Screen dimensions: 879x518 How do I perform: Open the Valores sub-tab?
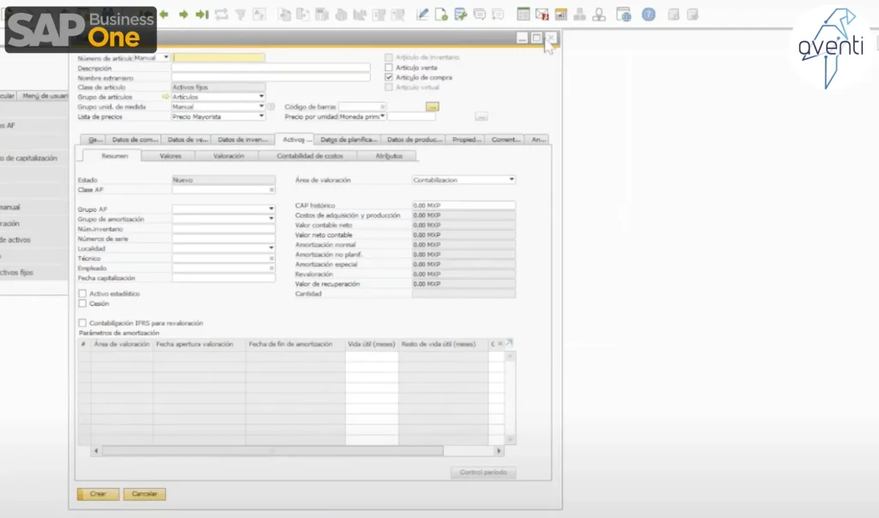coord(171,156)
